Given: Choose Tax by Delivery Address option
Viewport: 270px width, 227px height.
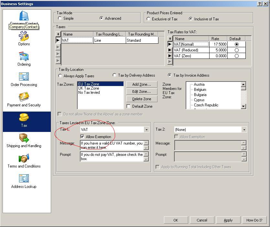Looking at the screenshot, I should [114, 75].
